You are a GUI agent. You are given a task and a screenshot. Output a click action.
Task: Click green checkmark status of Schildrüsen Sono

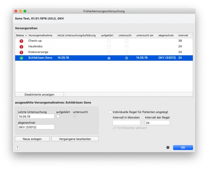pyautogui.click(x=21, y=58)
